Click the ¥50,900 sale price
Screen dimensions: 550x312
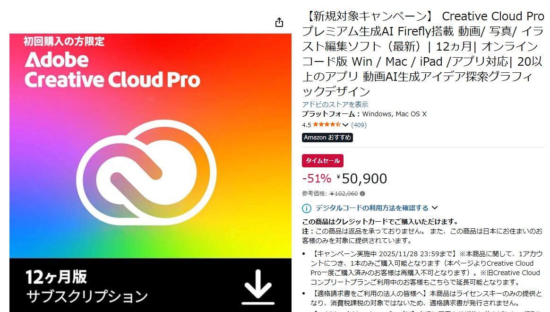coord(362,179)
